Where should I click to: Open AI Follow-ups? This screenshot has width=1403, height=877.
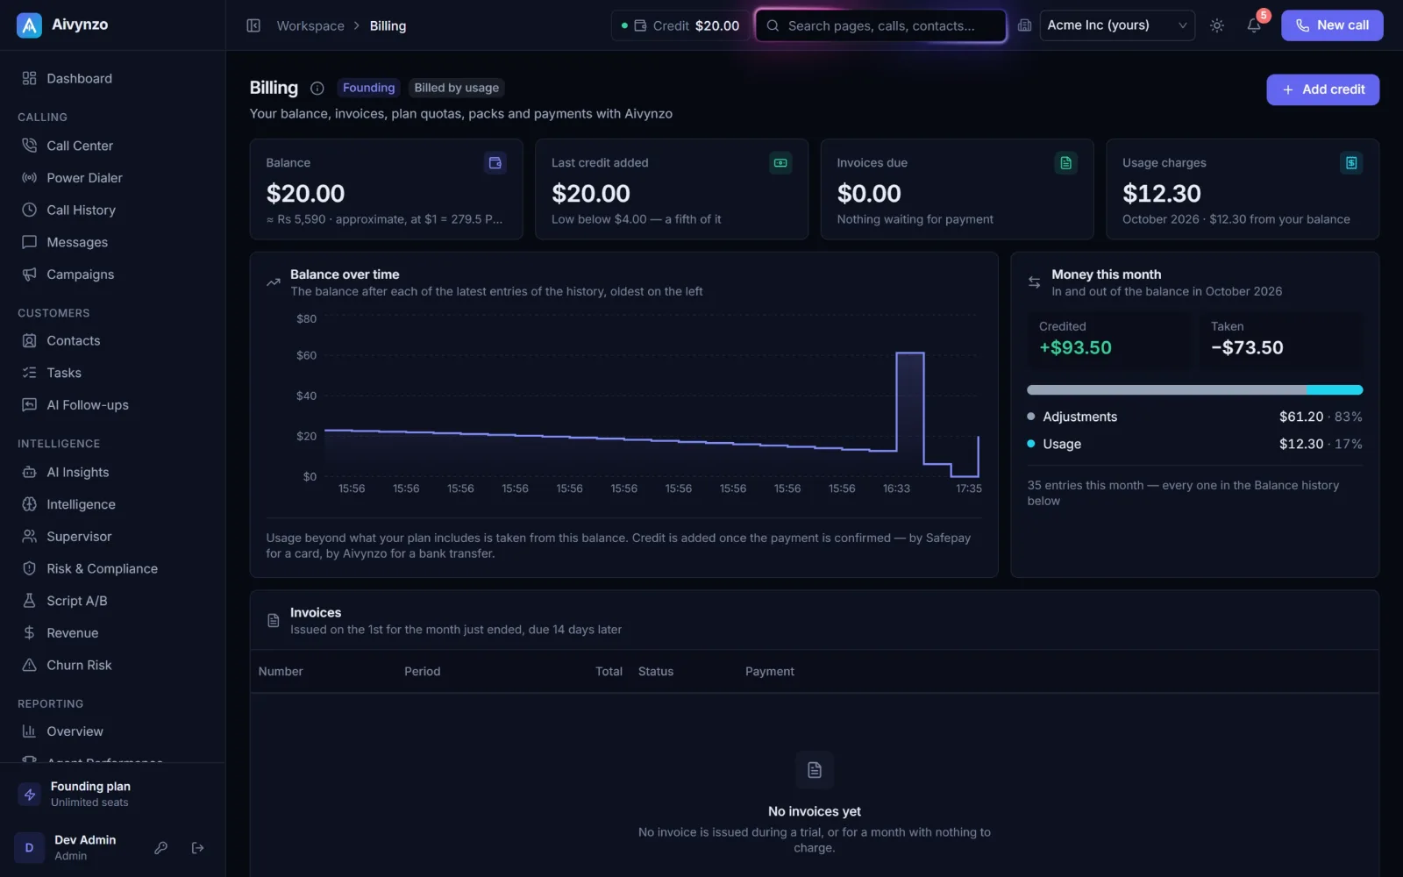[x=112, y=405]
